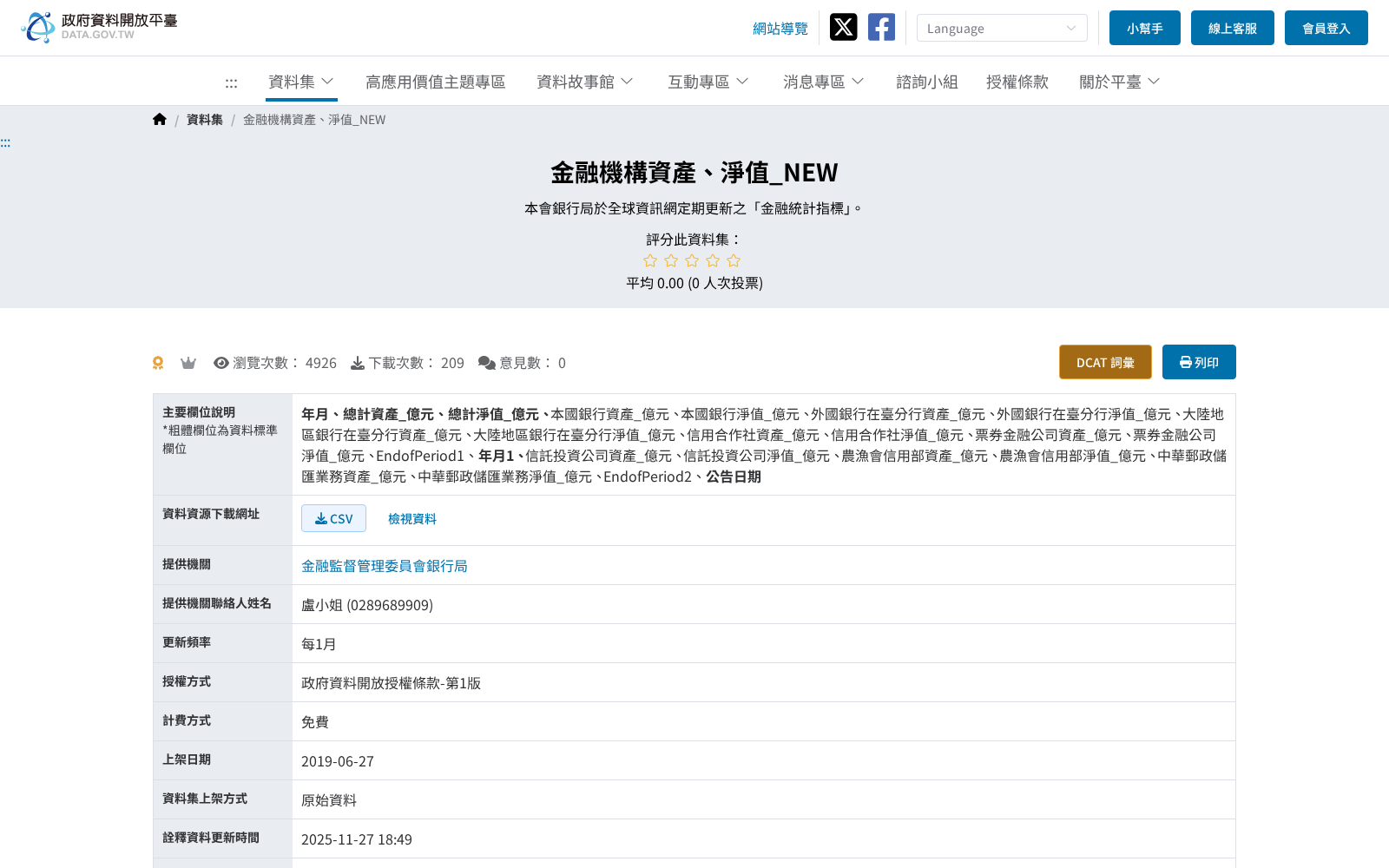
Task: Click the DATA.GOV.TW site logo
Action: [99, 27]
